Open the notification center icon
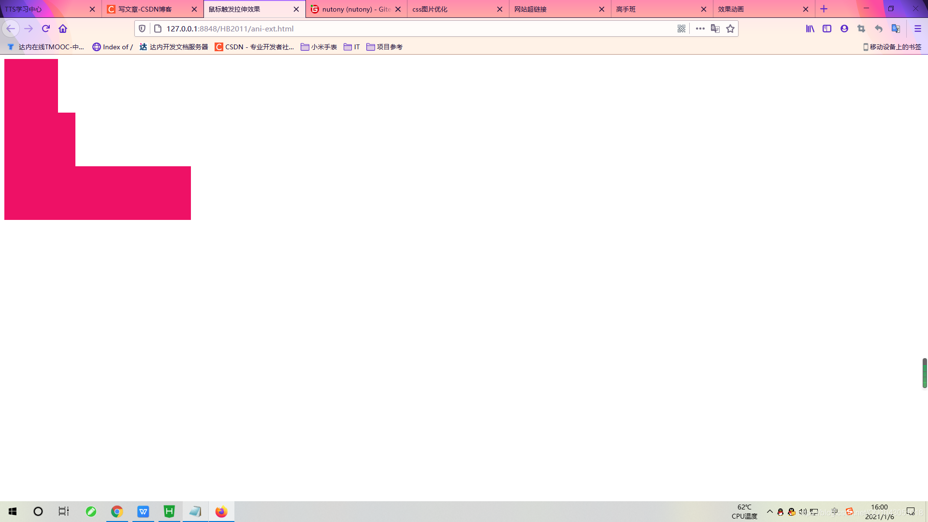Screen dimensions: 928x522 pos(911,511)
